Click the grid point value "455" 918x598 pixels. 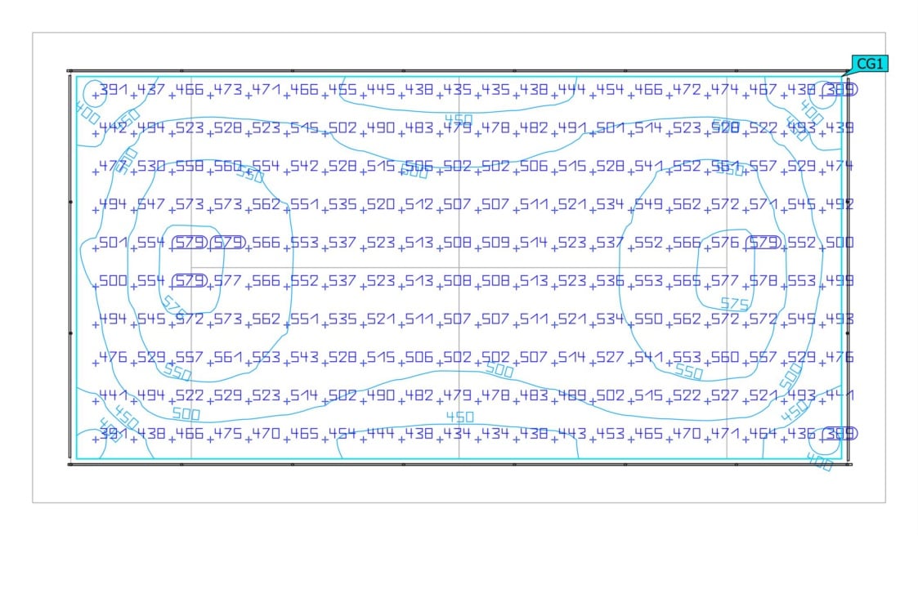click(343, 90)
